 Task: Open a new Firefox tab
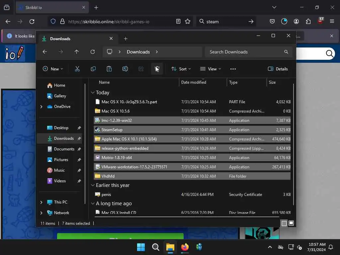[96, 8]
